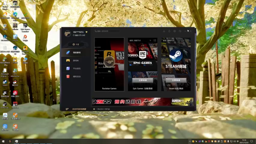Click the Epic Games logo thumbnail
256x144 pixels.
(142, 55)
